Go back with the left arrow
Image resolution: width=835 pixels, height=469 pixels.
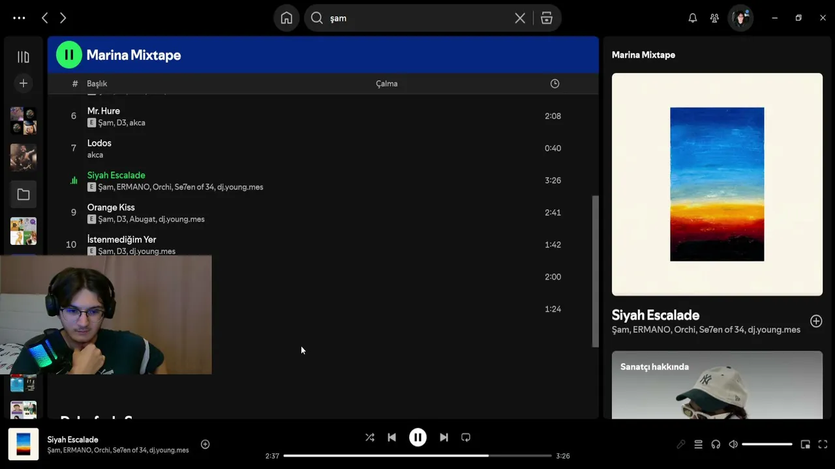[x=44, y=18]
